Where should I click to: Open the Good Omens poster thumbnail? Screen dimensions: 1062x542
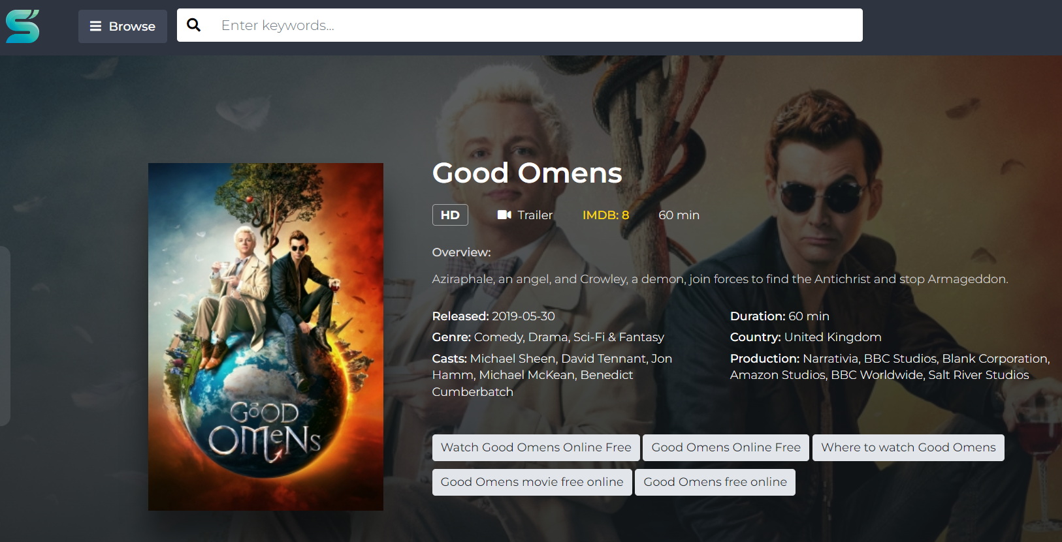click(265, 337)
